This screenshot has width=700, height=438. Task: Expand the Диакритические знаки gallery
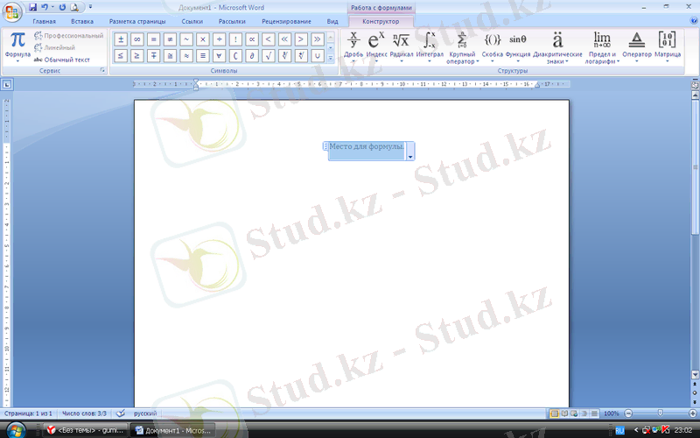(x=557, y=48)
